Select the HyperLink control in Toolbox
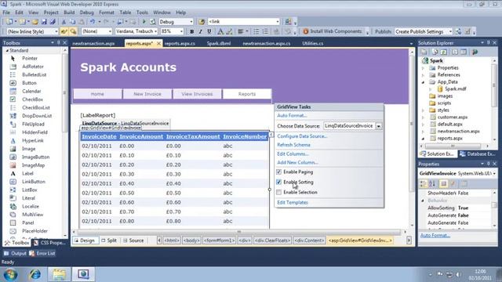This screenshot has height=282, width=502. pyautogui.click(x=33, y=141)
